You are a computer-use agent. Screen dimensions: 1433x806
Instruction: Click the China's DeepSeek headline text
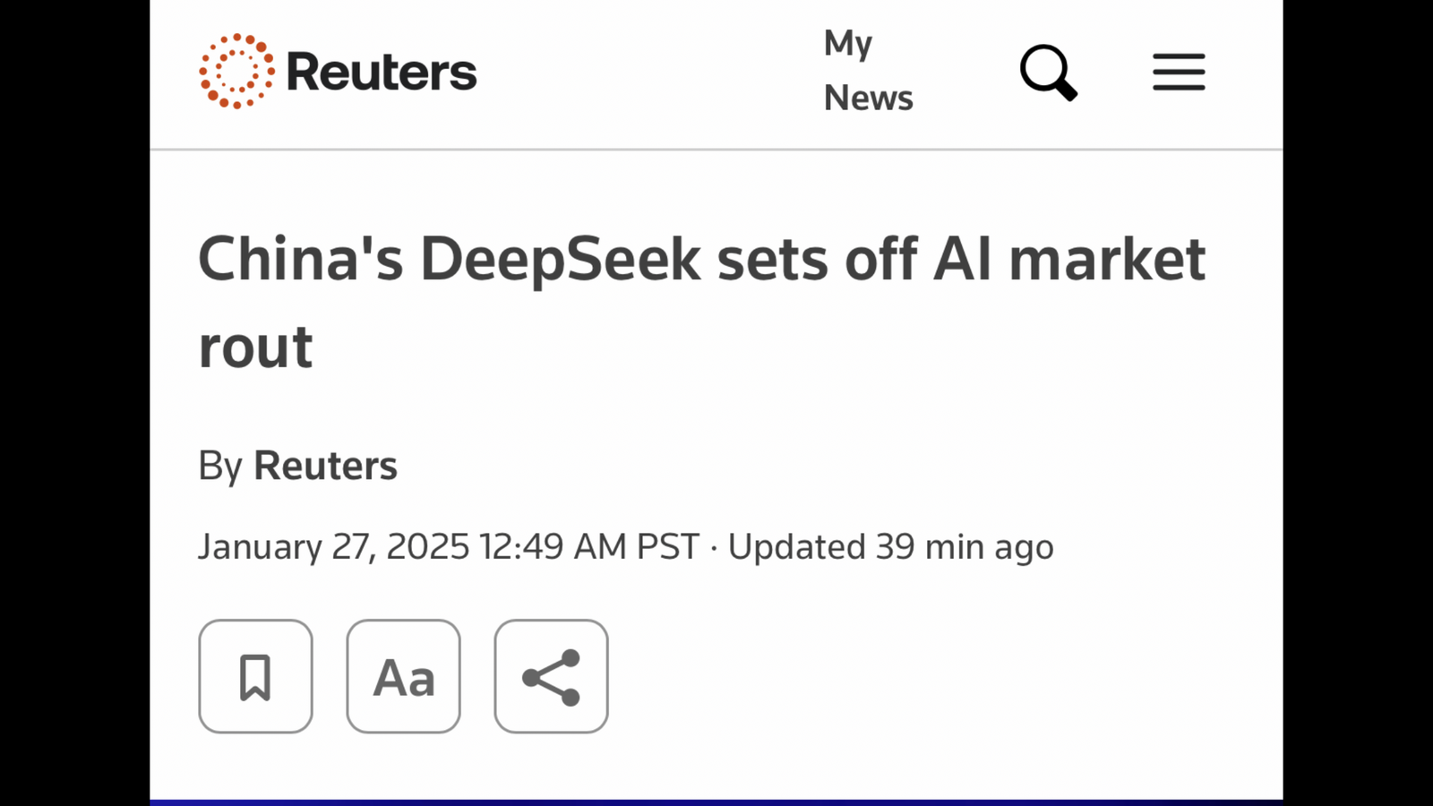[701, 302]
